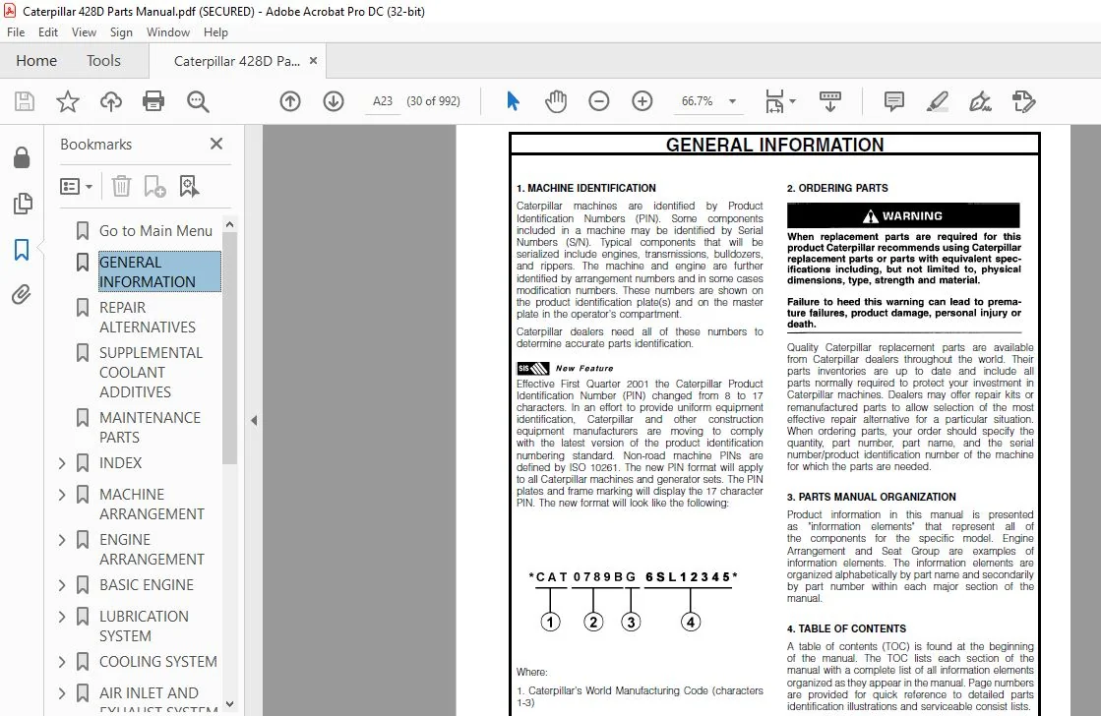Viewport: 1101px width, 716px height.
Task: Click the bookmarks panel scrollbar thumb
Action: click(x=229, y=348)
